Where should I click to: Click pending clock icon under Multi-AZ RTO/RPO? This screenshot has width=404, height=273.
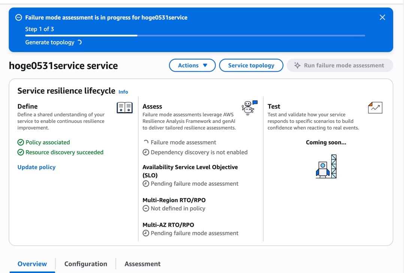pos(146,233)
